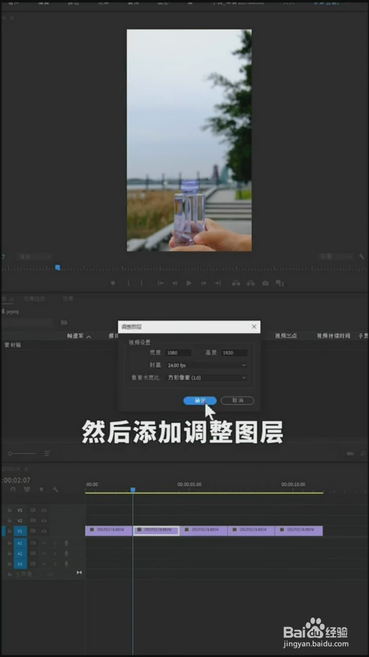Close the 调整图层 dialog
The height and width of the screenshot is (657, 369).
[254, 326]
